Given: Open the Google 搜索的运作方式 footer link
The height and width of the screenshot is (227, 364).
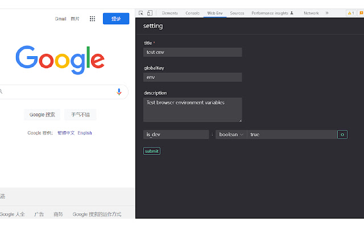Looking at the screenshot, I should click(97, 215).
